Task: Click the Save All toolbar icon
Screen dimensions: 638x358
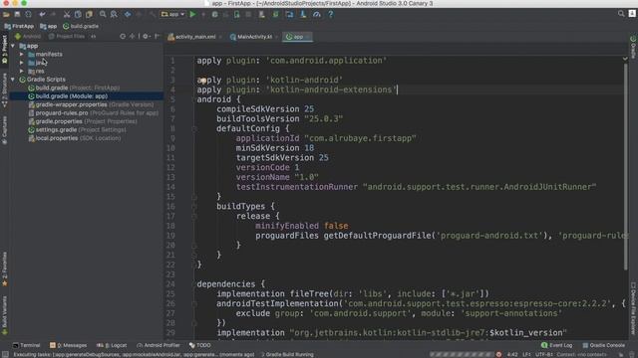Action: (17, 14)
